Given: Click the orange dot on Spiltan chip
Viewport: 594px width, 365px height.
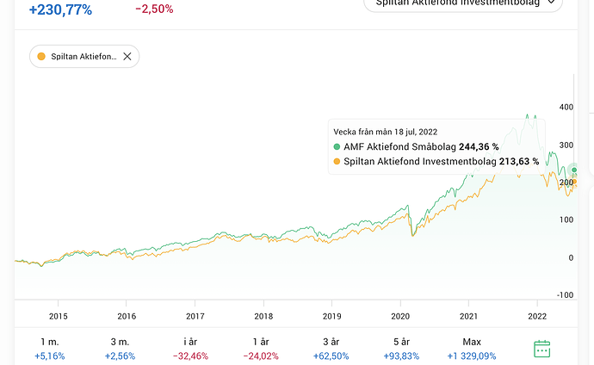Looking at the screenshot, I should point(41,57).
